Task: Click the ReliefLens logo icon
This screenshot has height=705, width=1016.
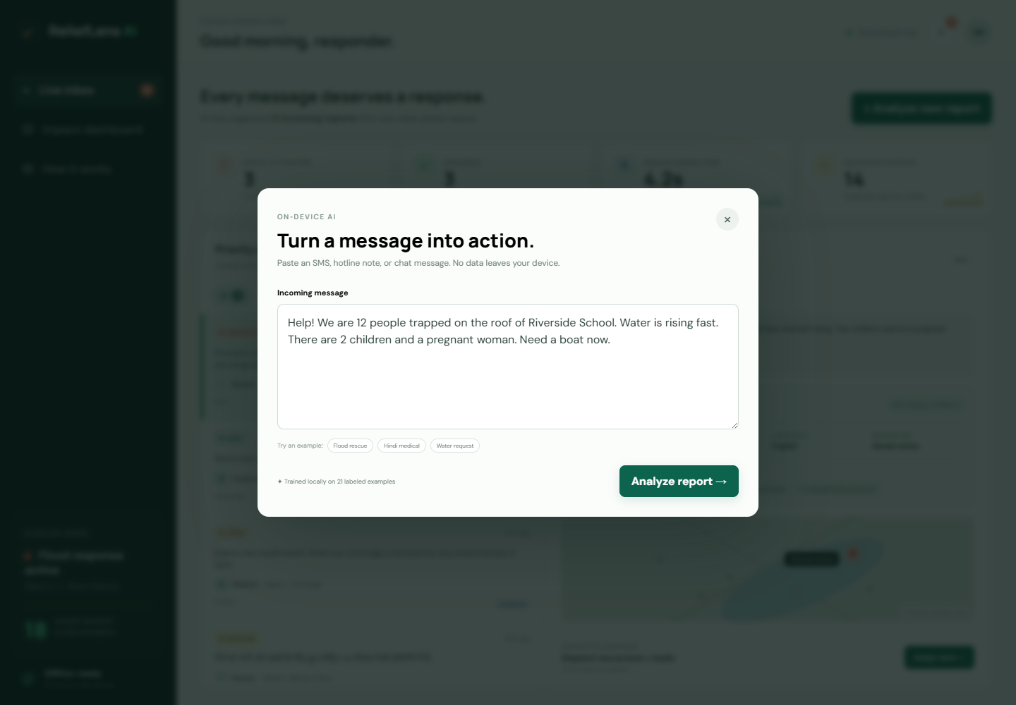Action: coord(28,32)
